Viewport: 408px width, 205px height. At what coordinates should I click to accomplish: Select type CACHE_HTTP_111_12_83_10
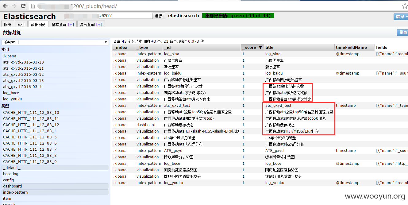(55, 113)
